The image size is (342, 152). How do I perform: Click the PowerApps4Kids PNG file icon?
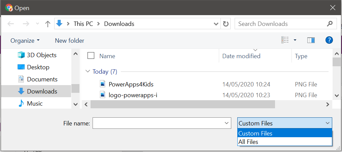[x=103, y=84]
